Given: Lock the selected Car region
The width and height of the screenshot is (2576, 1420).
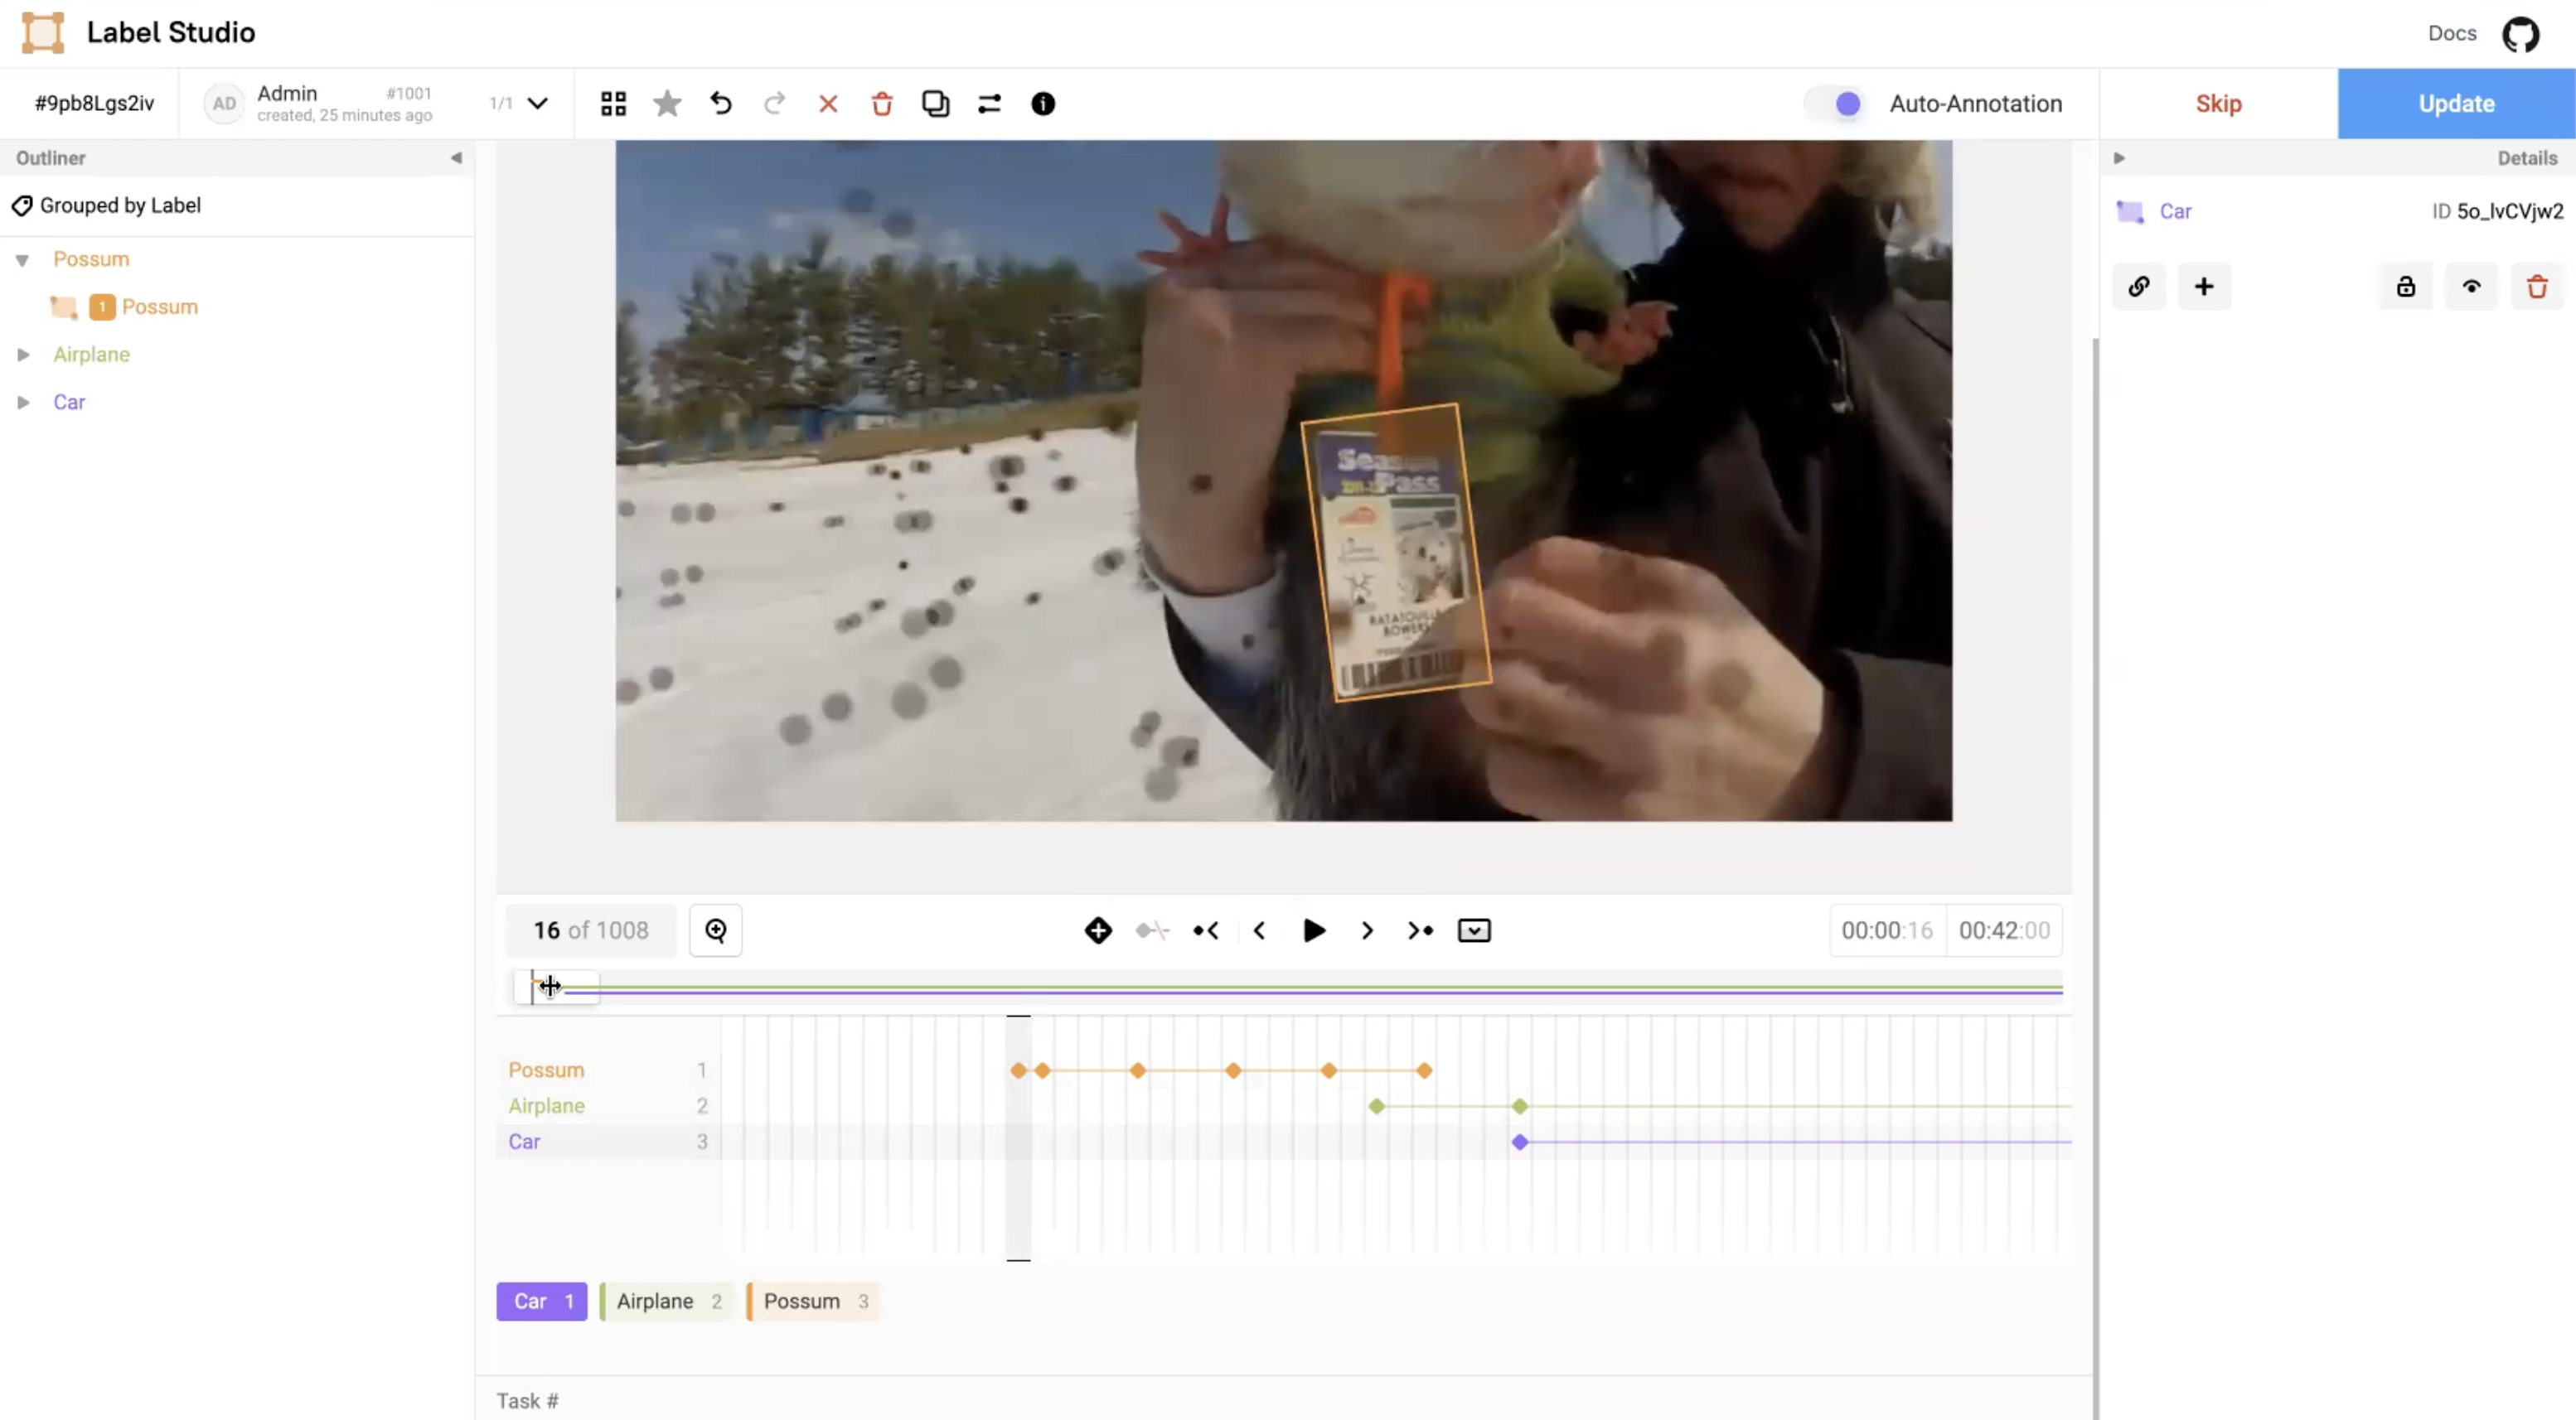Looking at the screenshot, I should tap(2405, 287).
